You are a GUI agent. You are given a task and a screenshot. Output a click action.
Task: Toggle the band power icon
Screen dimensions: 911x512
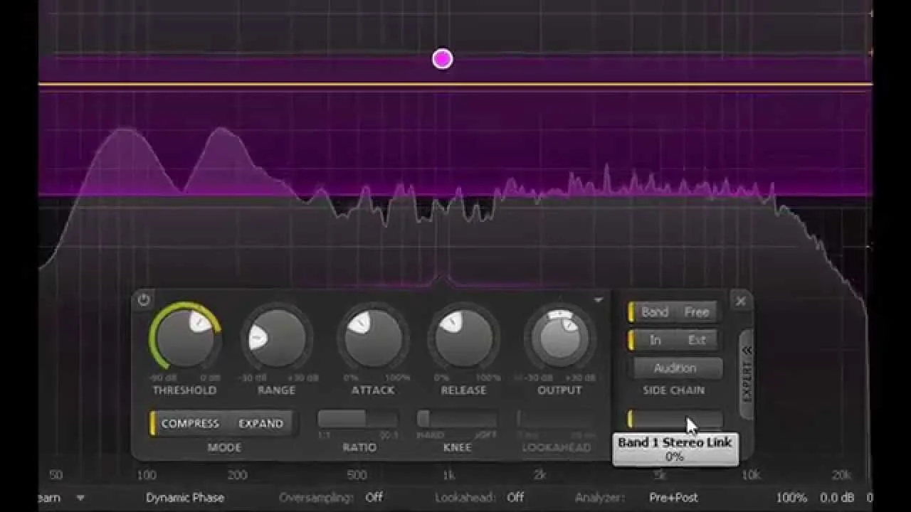142,299
